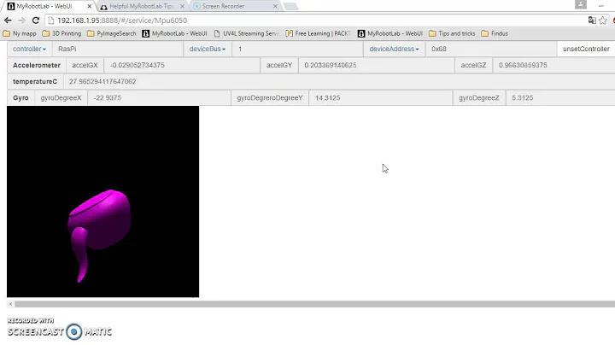Go back with the browser back arrow
Viewport: 615px width, 345px height.
[x=8, y=20]
